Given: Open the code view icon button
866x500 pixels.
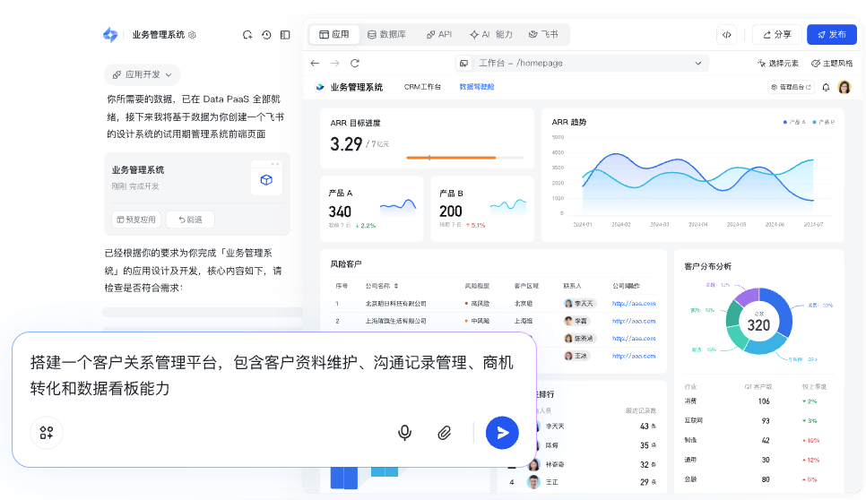Looking at the screenshot, I should pos(726,35).
